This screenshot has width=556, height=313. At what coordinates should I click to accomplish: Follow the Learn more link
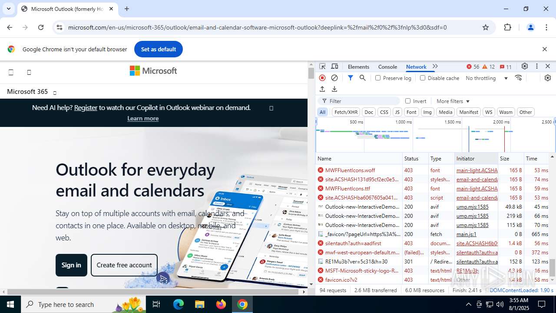tap(143, 118)
